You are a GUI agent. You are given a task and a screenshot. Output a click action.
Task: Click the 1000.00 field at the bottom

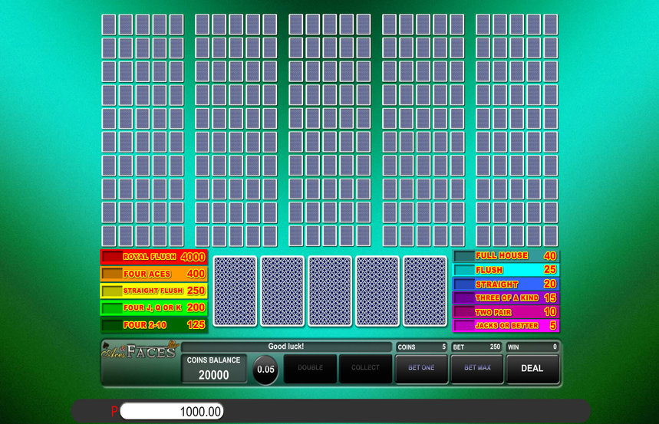click(x=172, y=412)
